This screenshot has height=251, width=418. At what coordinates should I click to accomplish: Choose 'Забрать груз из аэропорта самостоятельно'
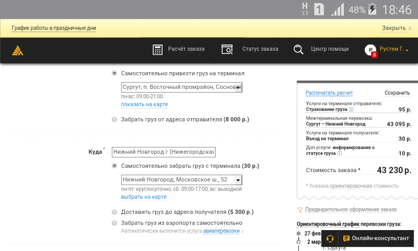pos(114,223)
